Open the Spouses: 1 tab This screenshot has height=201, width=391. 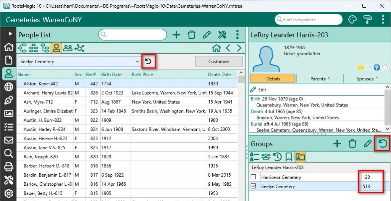point(367,79)
